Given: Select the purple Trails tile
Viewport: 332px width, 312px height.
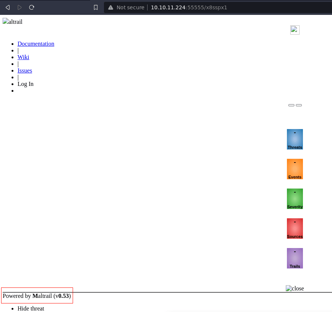Looking at the screenshot, I should 295,258.
